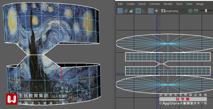Click the bottom elliptical cap UV shell
213x109 pixels.
(164, 85)
